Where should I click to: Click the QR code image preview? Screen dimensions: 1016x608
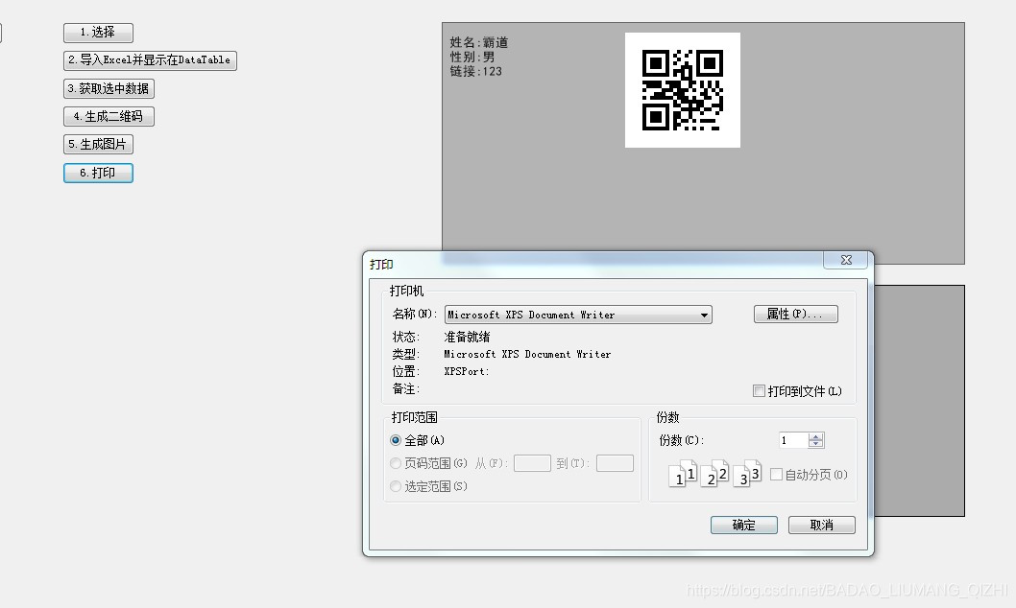coord(683,89)
